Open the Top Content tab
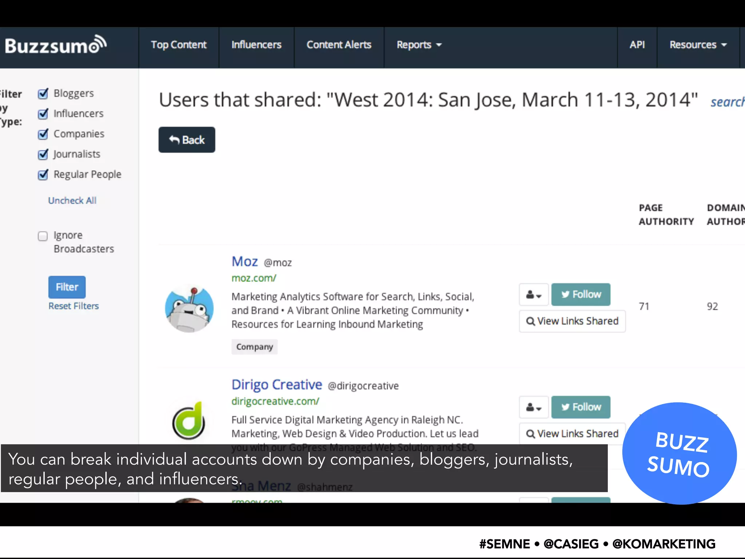Image resolution: width=745 pixels, height=559 pixels. point(179,45)
